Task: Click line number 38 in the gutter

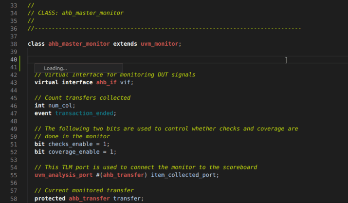Action: 14,44
